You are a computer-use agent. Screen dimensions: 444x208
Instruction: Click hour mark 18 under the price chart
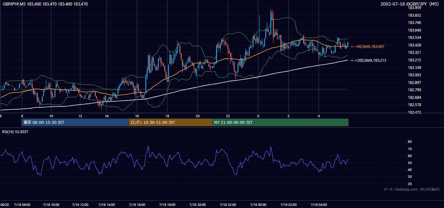click(167, 116)
